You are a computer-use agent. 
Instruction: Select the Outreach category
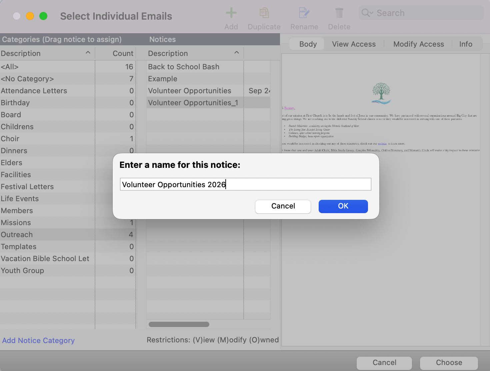tap(68, 234)
